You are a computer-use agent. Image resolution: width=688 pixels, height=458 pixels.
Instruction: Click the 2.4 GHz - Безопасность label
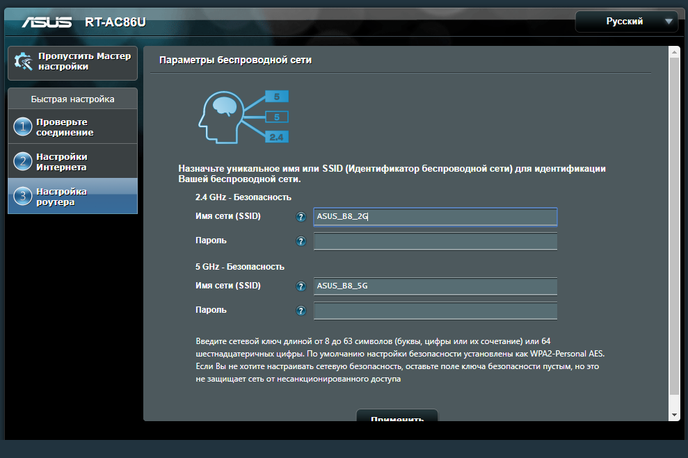click(x=243, y=197)
